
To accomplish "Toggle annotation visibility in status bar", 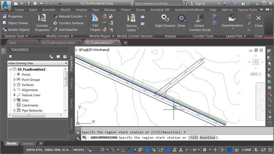I will click(168, 150).
